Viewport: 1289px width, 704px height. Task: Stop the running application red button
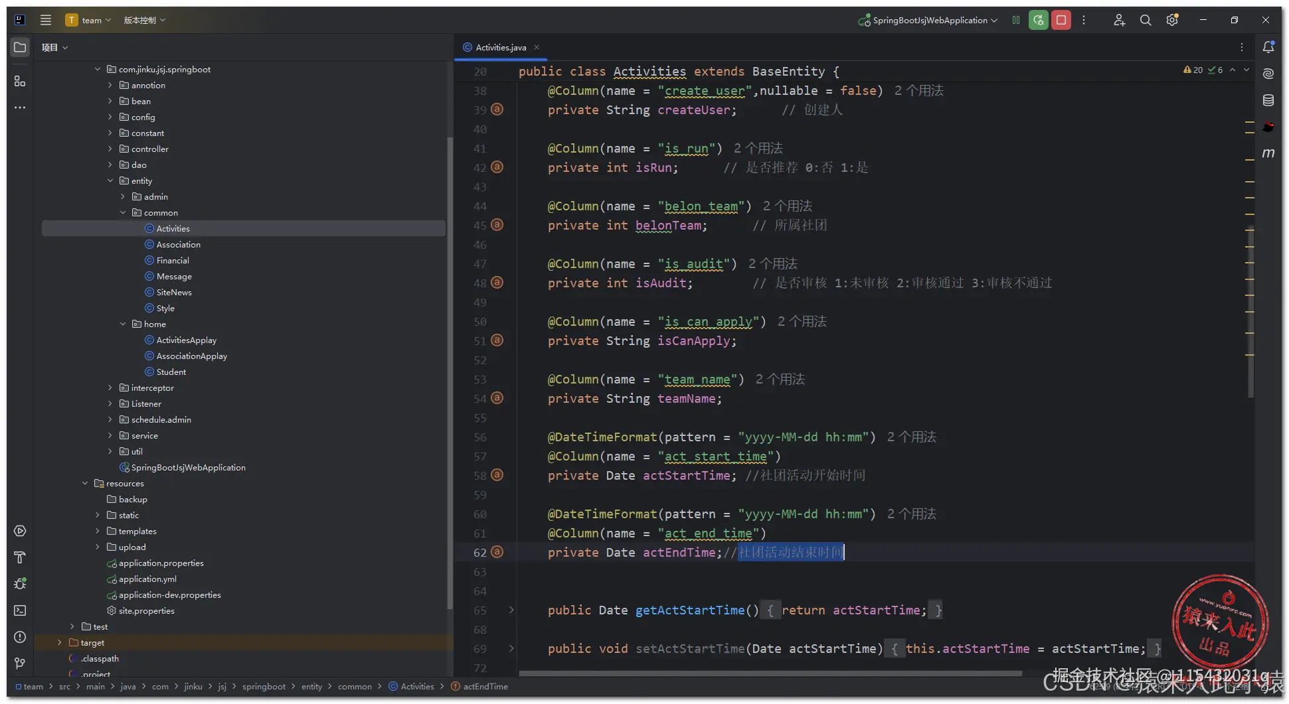pyautogui.click(x=1061, y=20)
